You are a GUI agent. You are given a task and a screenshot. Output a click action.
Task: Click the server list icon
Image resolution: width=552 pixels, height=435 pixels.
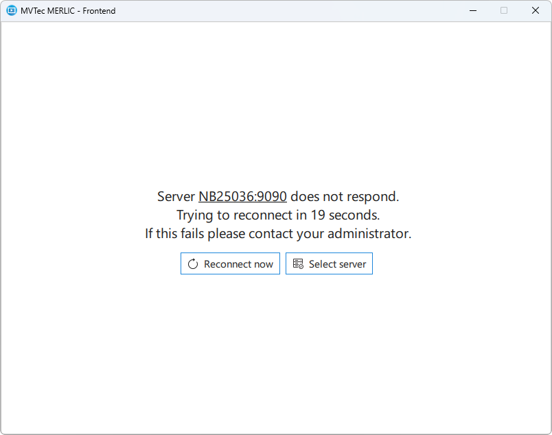point(298,264)
